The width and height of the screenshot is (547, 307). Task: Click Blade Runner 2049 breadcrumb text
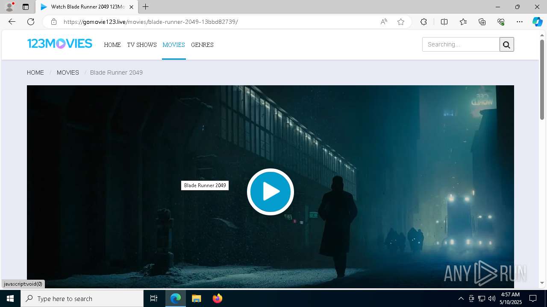116,72
